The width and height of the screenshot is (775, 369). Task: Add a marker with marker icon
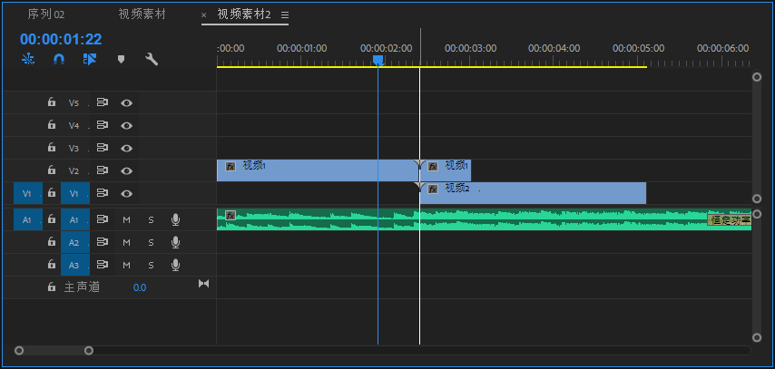pos(121,59)
